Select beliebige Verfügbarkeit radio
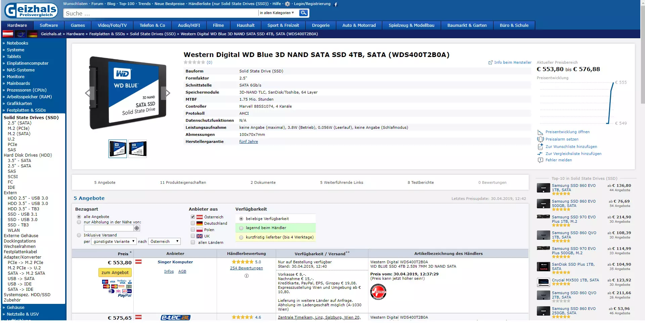Viewport: 645px width, 323px height. 241,219
